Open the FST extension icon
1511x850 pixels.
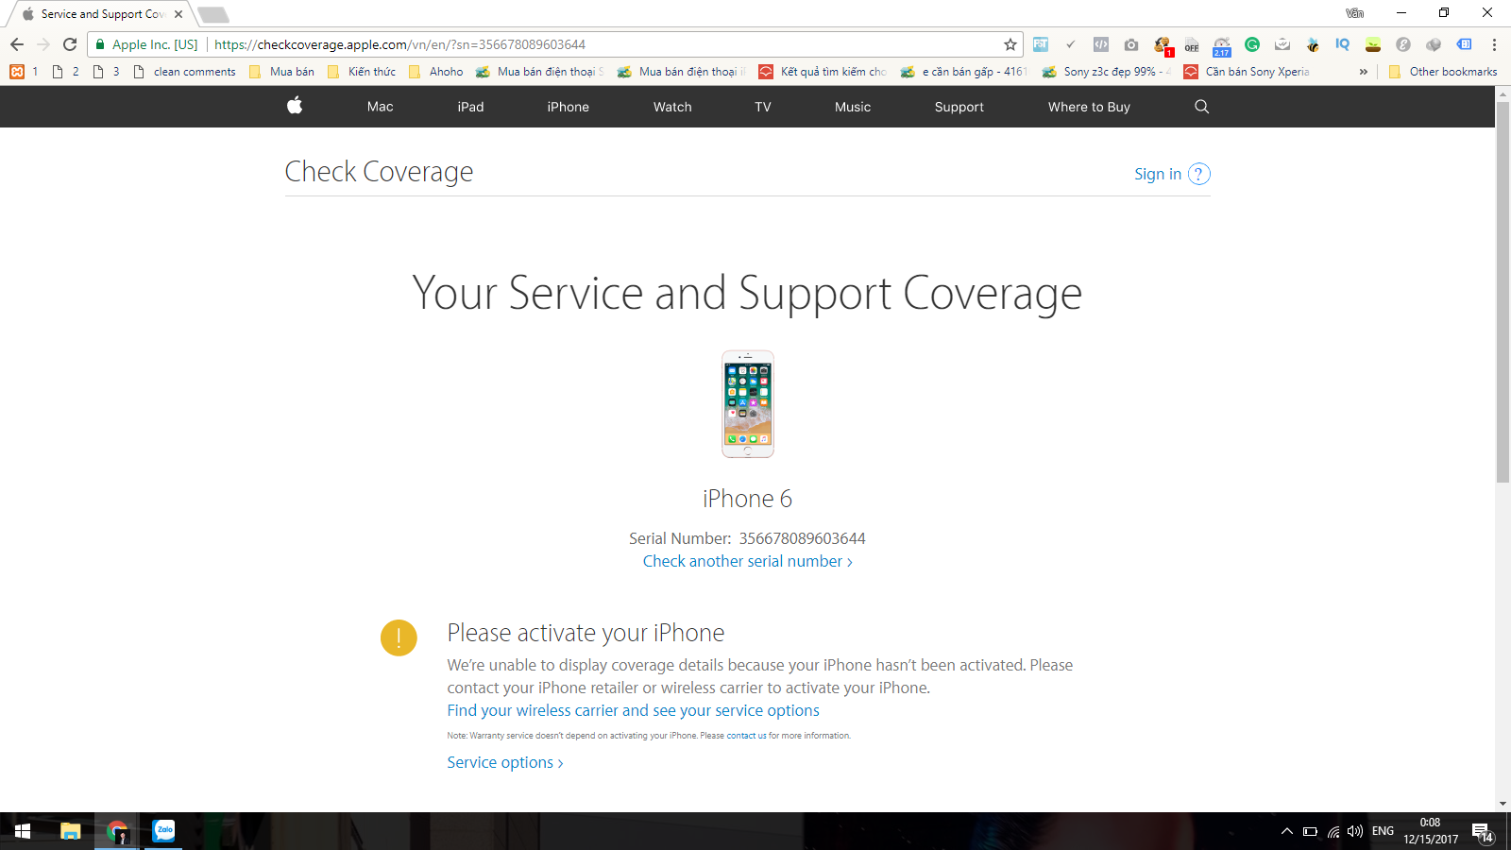(x=1041, y=44)
